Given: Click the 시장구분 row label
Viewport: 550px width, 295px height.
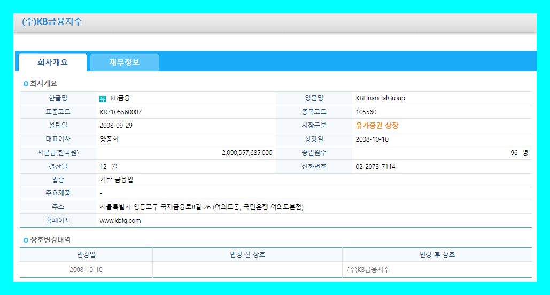Looking at the screenshot, I should pyautogui.click(x=314, y=125).
